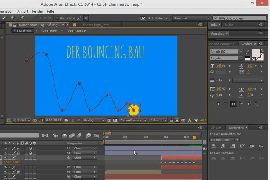
Task: Set colors to black and white swatch
Action: (x=247, y=58)
